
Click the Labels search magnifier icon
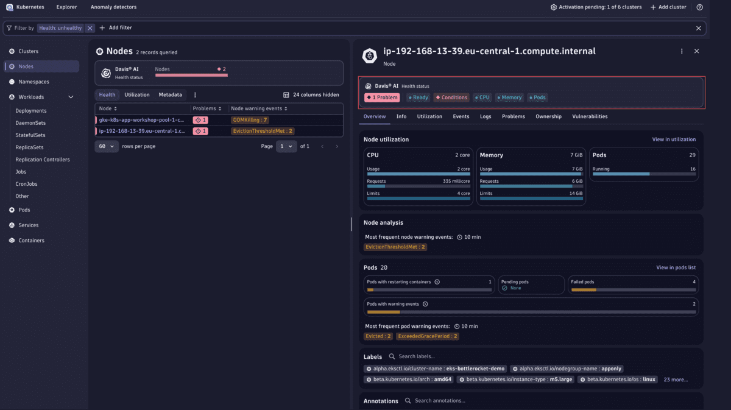click(x=392, y=356)
